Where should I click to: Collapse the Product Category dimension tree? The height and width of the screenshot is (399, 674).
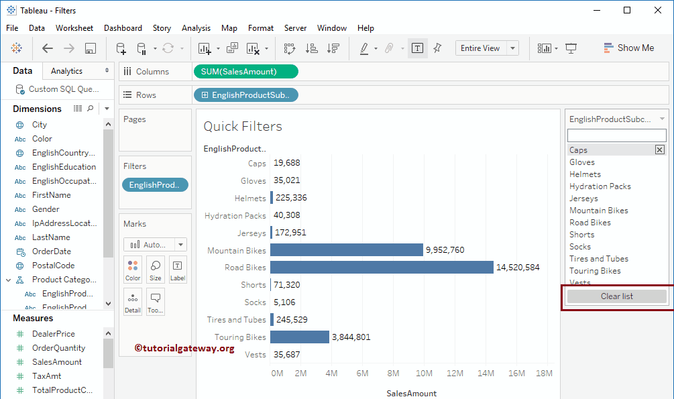[9, 279]
